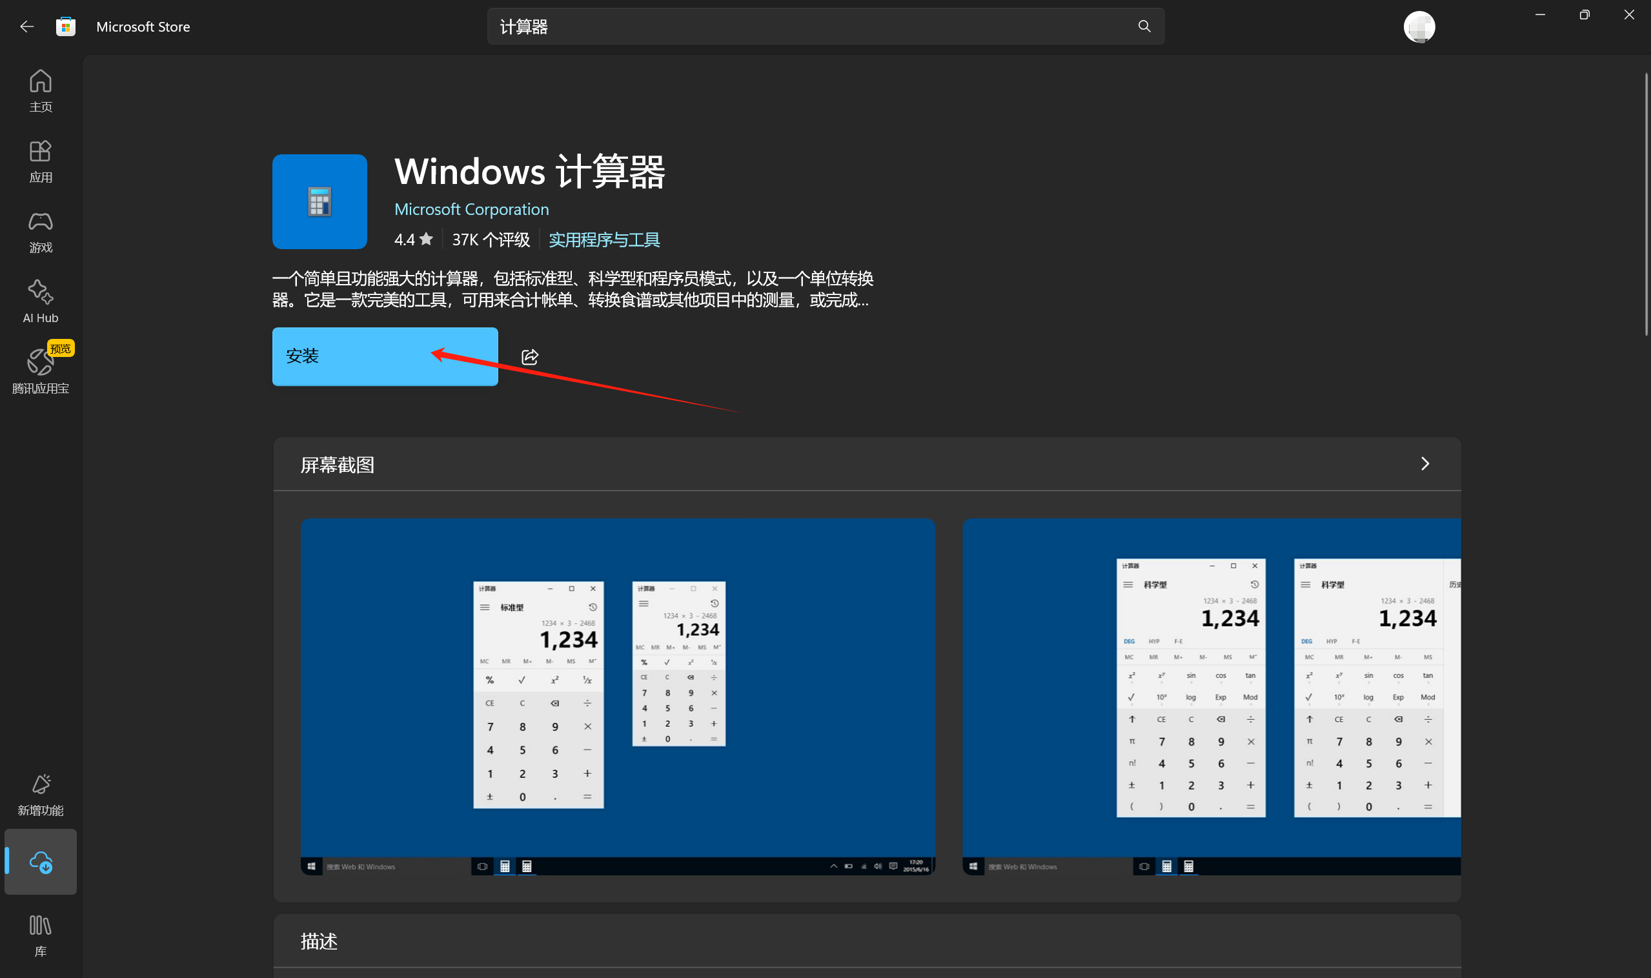Screen dimensions: 1651x978
Task: Open the 游戏 games section
Action: (40, 231)
